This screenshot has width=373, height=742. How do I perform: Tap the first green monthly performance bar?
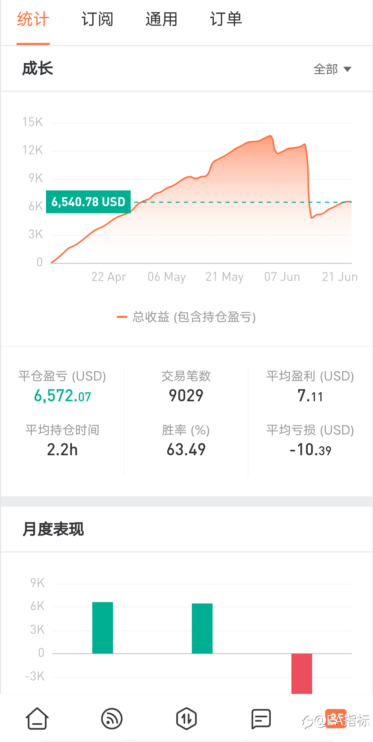coord(103,628)
